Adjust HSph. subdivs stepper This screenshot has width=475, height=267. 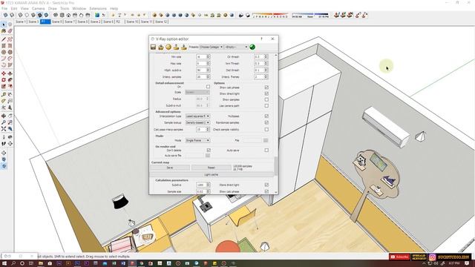208,70
